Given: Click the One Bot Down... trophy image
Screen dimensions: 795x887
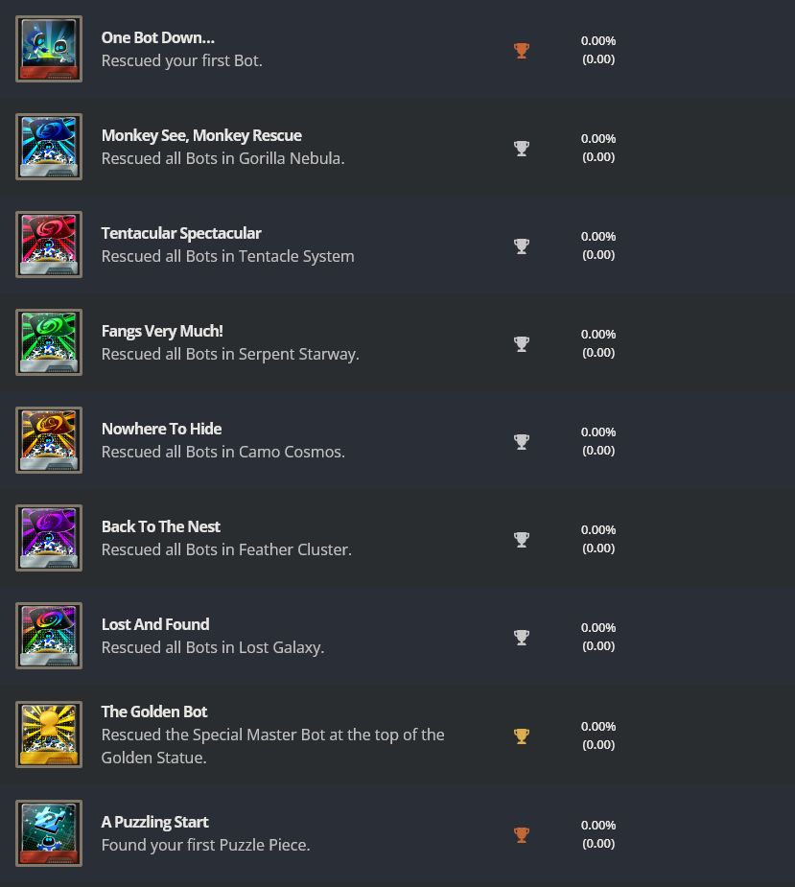Looking at the screenshot, I should coord(49,49).
